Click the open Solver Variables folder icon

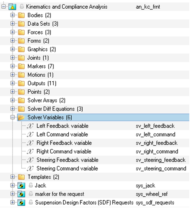(x=21, y=117)
